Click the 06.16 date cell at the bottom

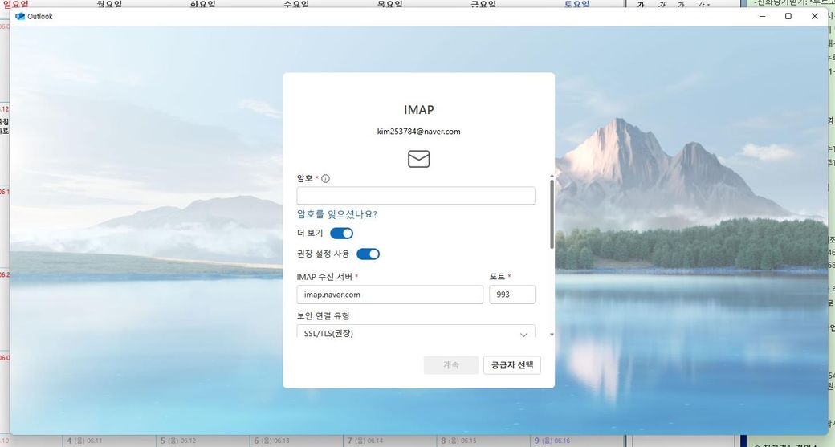pyautogui.click(x=554, y=441)
